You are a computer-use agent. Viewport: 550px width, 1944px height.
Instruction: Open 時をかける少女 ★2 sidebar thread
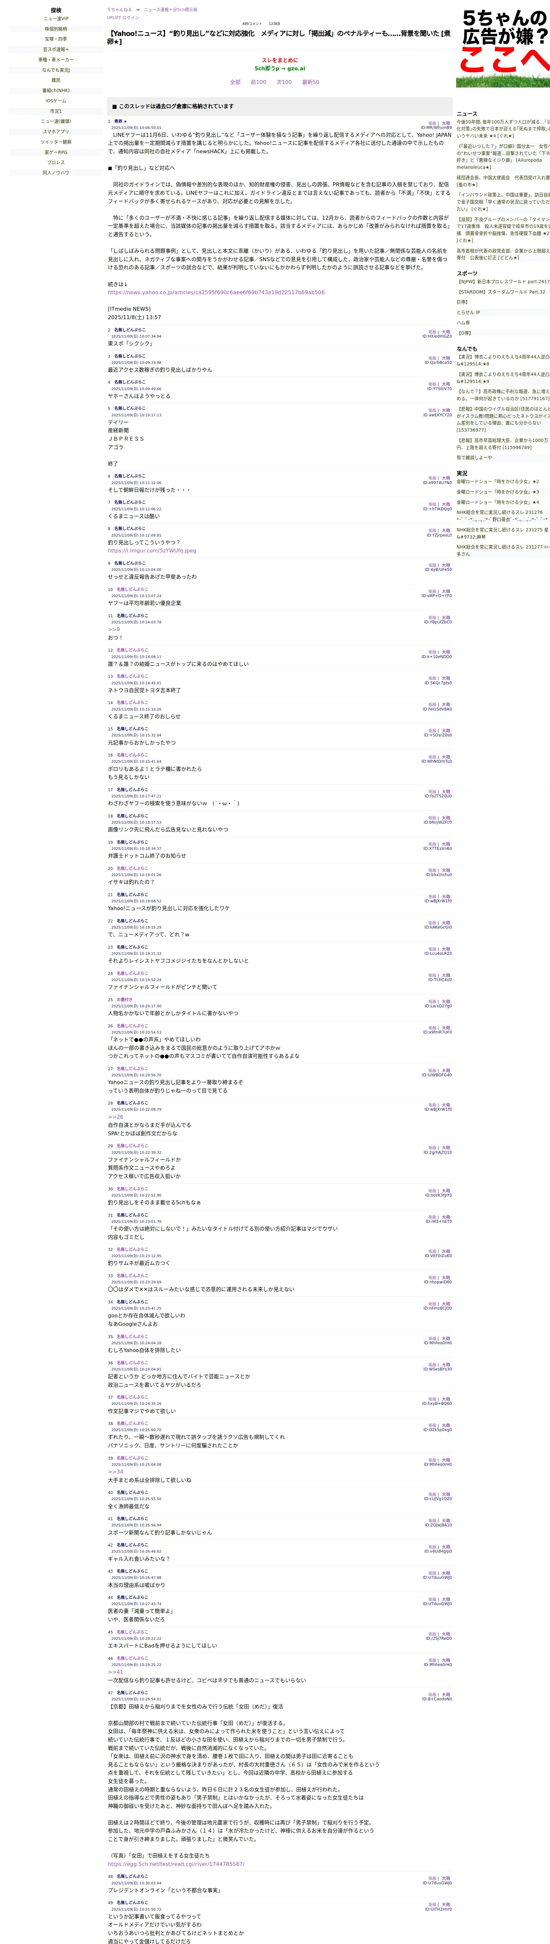click(x=498, y=481)
